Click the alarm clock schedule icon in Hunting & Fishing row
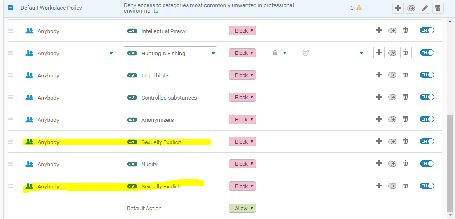The width and height of the screenshot is (455, 219). 306,53
